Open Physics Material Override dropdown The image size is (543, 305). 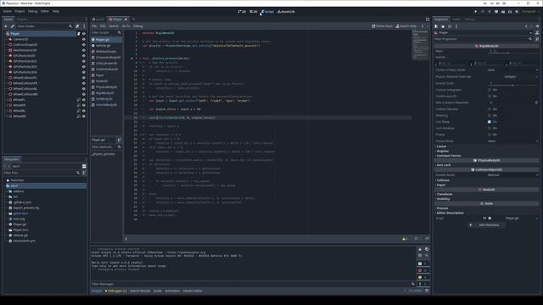click(512, 77)
